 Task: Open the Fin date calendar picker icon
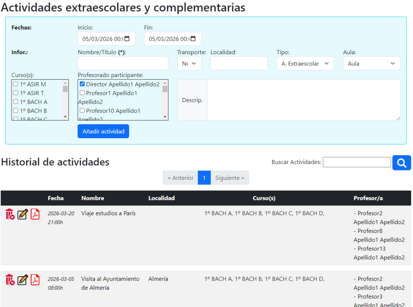click(x=193, y=39)
